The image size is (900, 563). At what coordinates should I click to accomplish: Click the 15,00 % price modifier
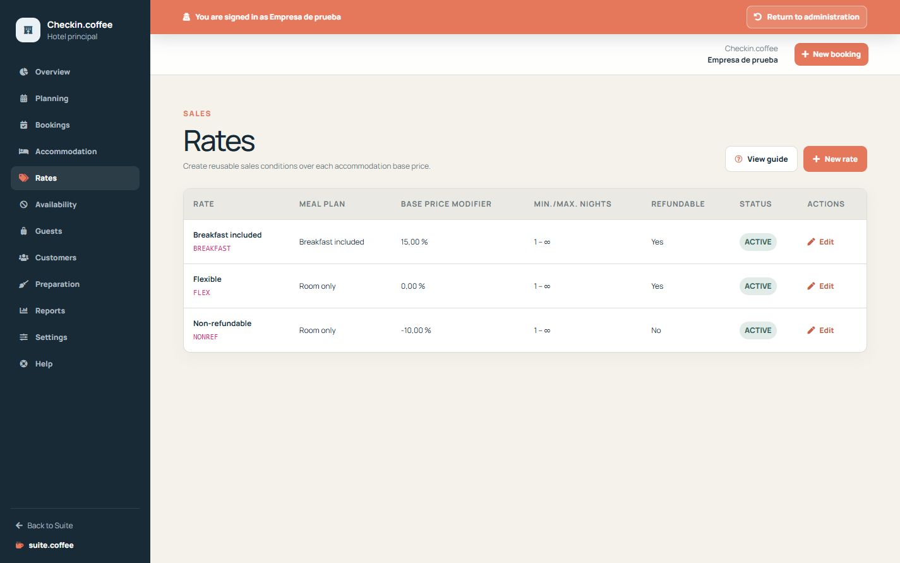414,242
